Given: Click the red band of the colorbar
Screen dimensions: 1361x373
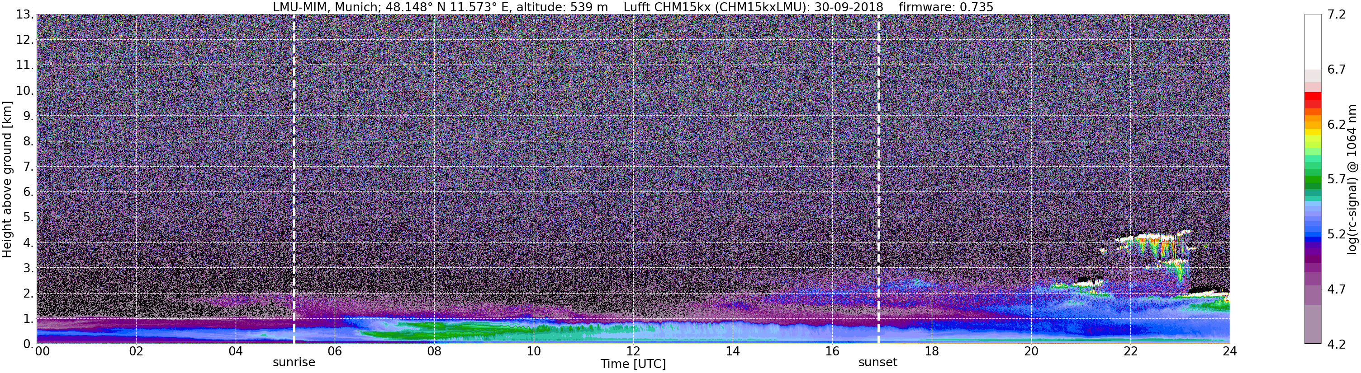Looking at the screenshot, I should click(1313, 100).
